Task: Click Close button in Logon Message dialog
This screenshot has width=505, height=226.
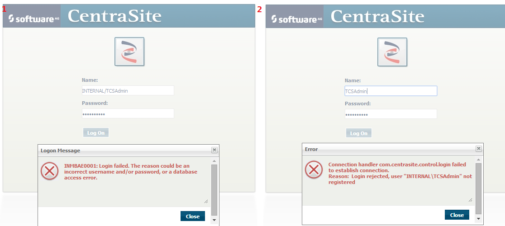Action: click(193, 217)
